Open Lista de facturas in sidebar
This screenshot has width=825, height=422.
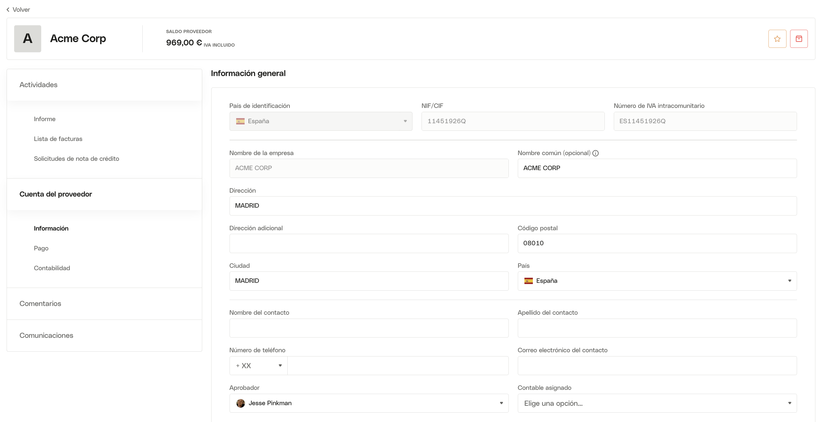(58, 139)
